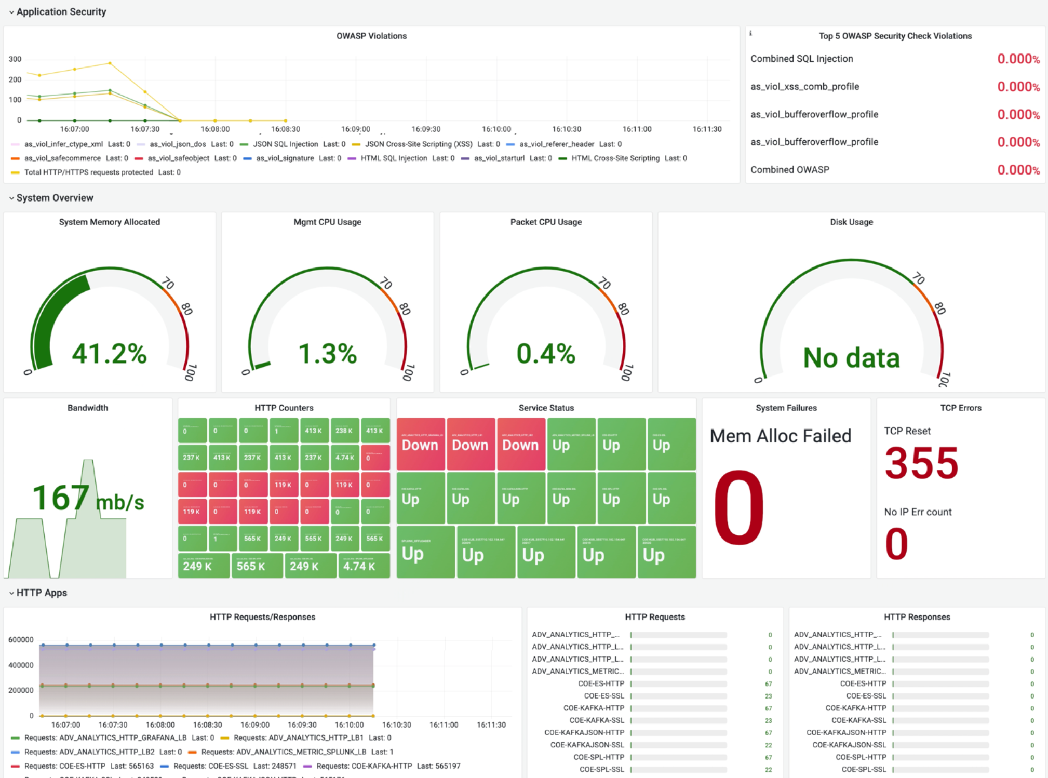The width and height of the screenshot is (1048, 778).
Task: Open the System Failures panel title menu
Action: pyautogui.click(x=786, y=408)
